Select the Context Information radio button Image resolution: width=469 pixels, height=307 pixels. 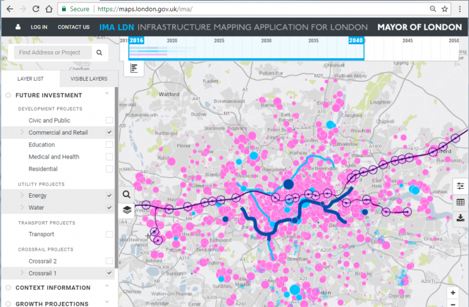coord(8,287)
